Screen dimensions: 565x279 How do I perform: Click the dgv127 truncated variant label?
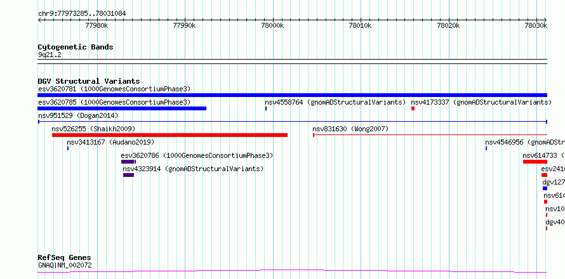click(554, 182)
